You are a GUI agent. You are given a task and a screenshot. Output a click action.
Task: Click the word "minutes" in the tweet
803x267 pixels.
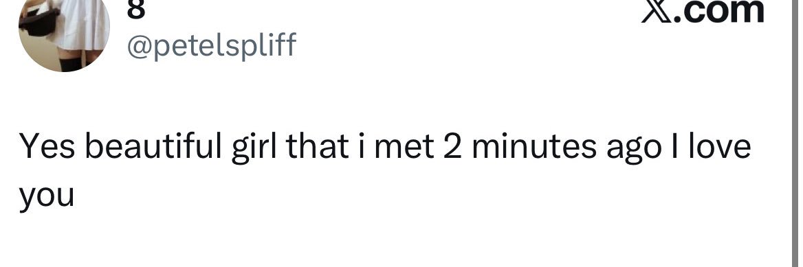(534, 146)
